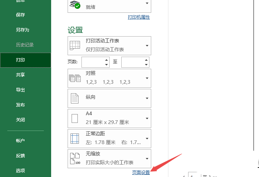Open 历史记录 in the sidebar

click(x=26, y=45)
